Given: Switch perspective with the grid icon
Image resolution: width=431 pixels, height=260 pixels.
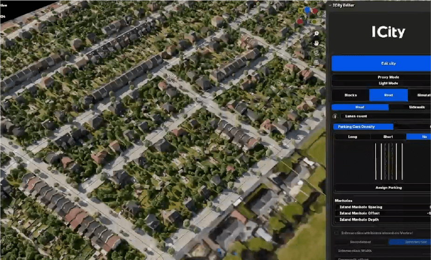Looking at the screenshot, I should (316, 62).
